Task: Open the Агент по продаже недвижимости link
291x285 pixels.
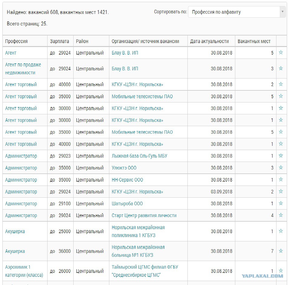Action: pyautogui.click(x=23, y=69)
